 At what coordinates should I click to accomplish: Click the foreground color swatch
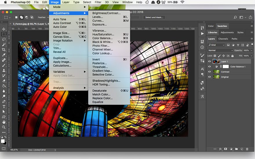(x=3, y=141)
